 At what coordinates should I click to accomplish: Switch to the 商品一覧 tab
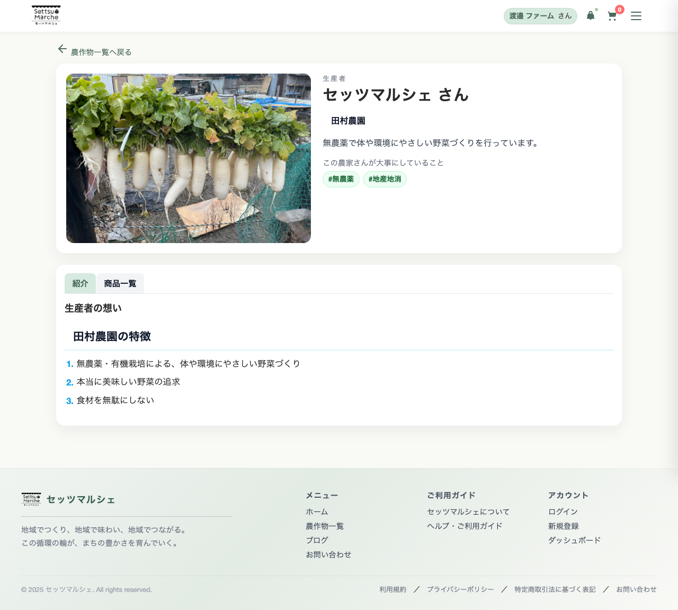(x=120, y=283)
